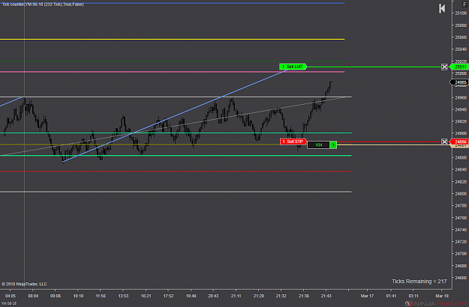Screen dimensions: 469x307
Task: Click the F fixed-scale indicator at top right
Action: [464, 4]
